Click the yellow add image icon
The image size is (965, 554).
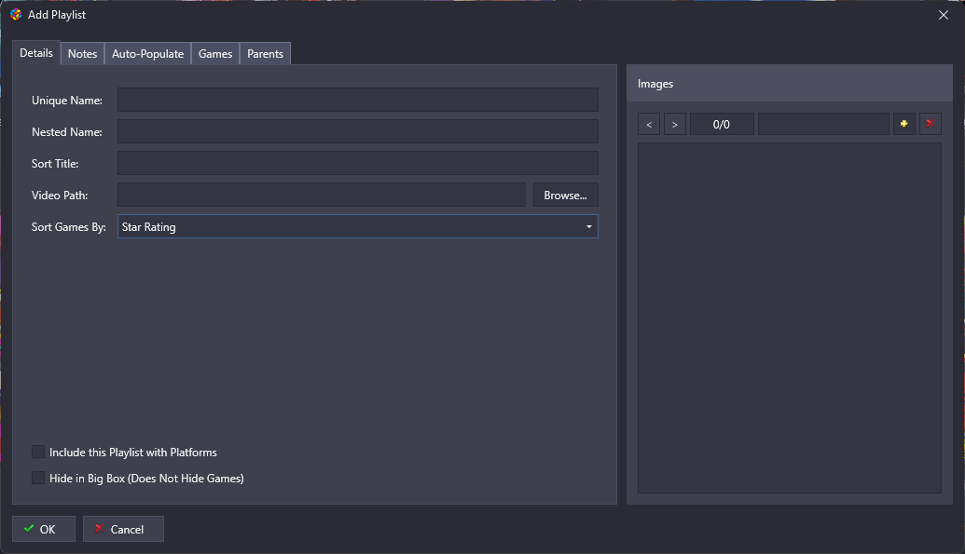pyautogui.click(x=903, y=124)
